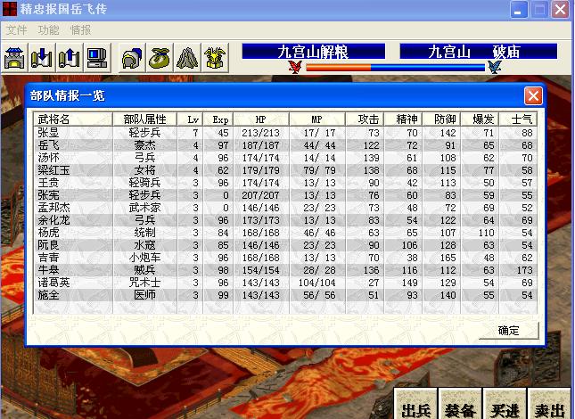Sort by 精神 column header
575x419 pixels.
[x=403, y=119]
